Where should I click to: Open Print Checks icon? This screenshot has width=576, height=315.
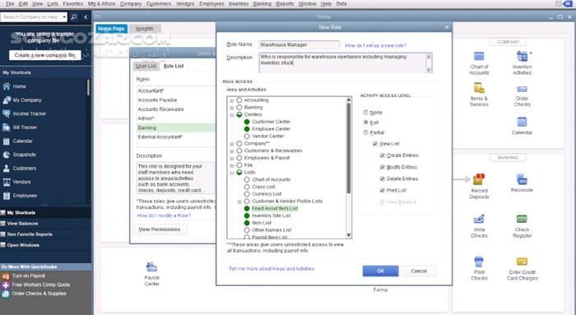[x=479, y=262]
